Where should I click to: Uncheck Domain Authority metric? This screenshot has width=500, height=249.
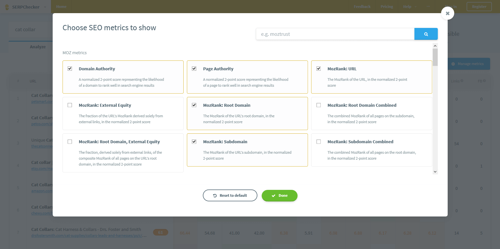click(x=70, y=69)
